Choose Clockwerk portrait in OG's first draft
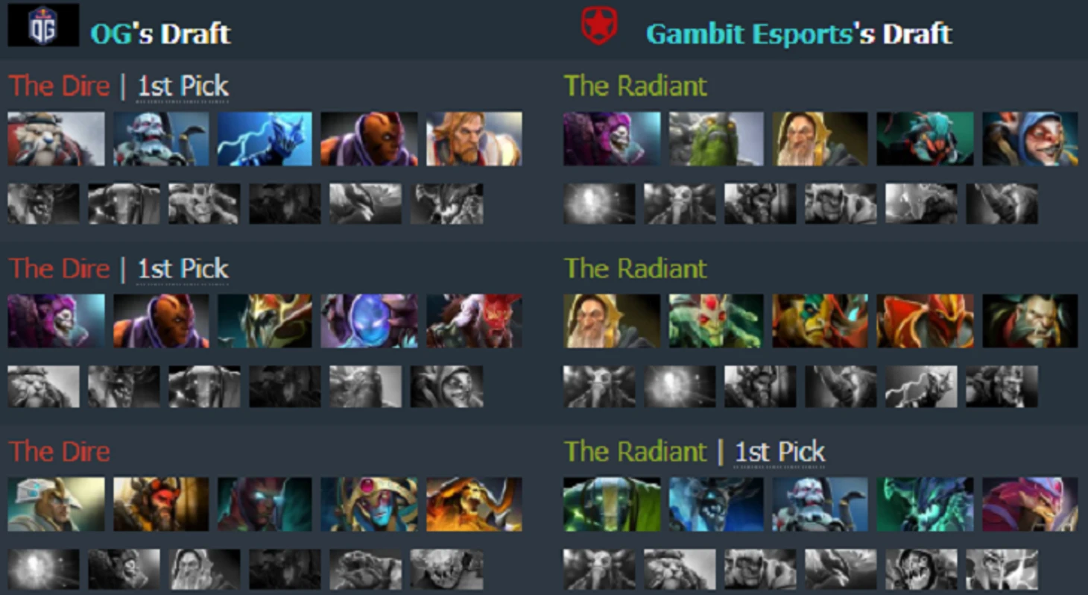This screenshot has height=595, width=1088. (x=160, y=139)
